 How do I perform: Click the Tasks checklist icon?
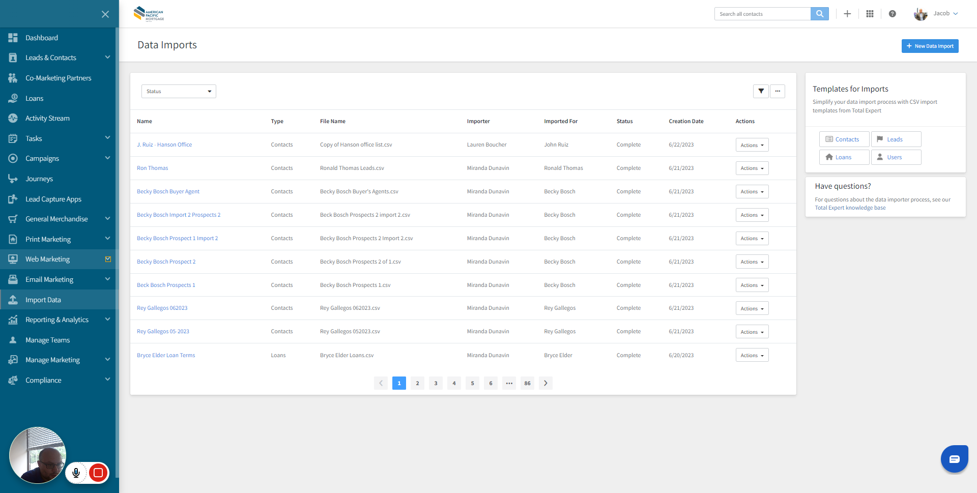(13, 138)
